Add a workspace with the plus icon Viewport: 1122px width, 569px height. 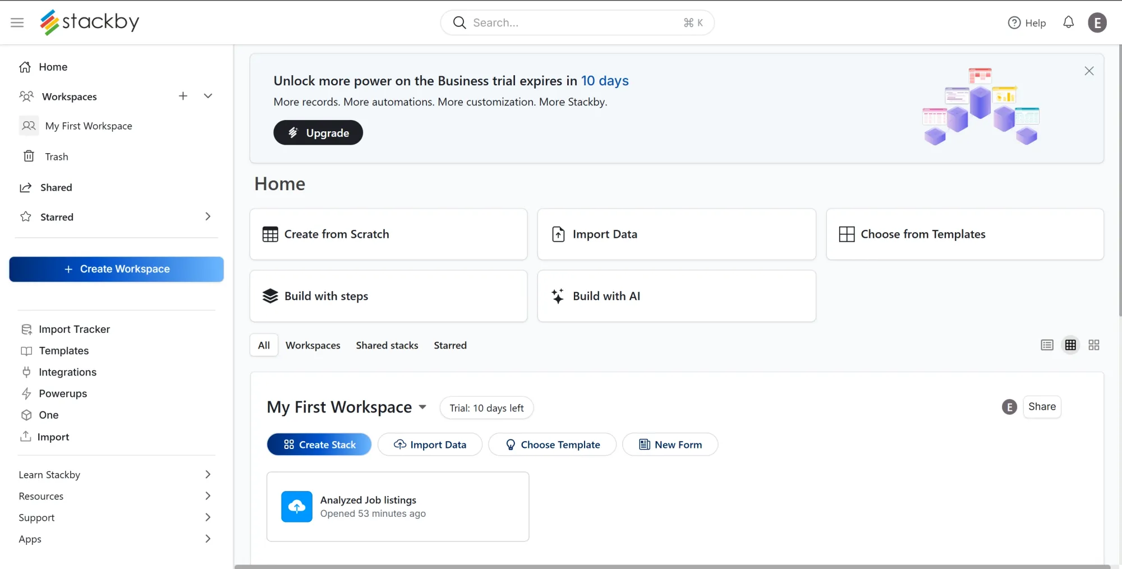183,96
